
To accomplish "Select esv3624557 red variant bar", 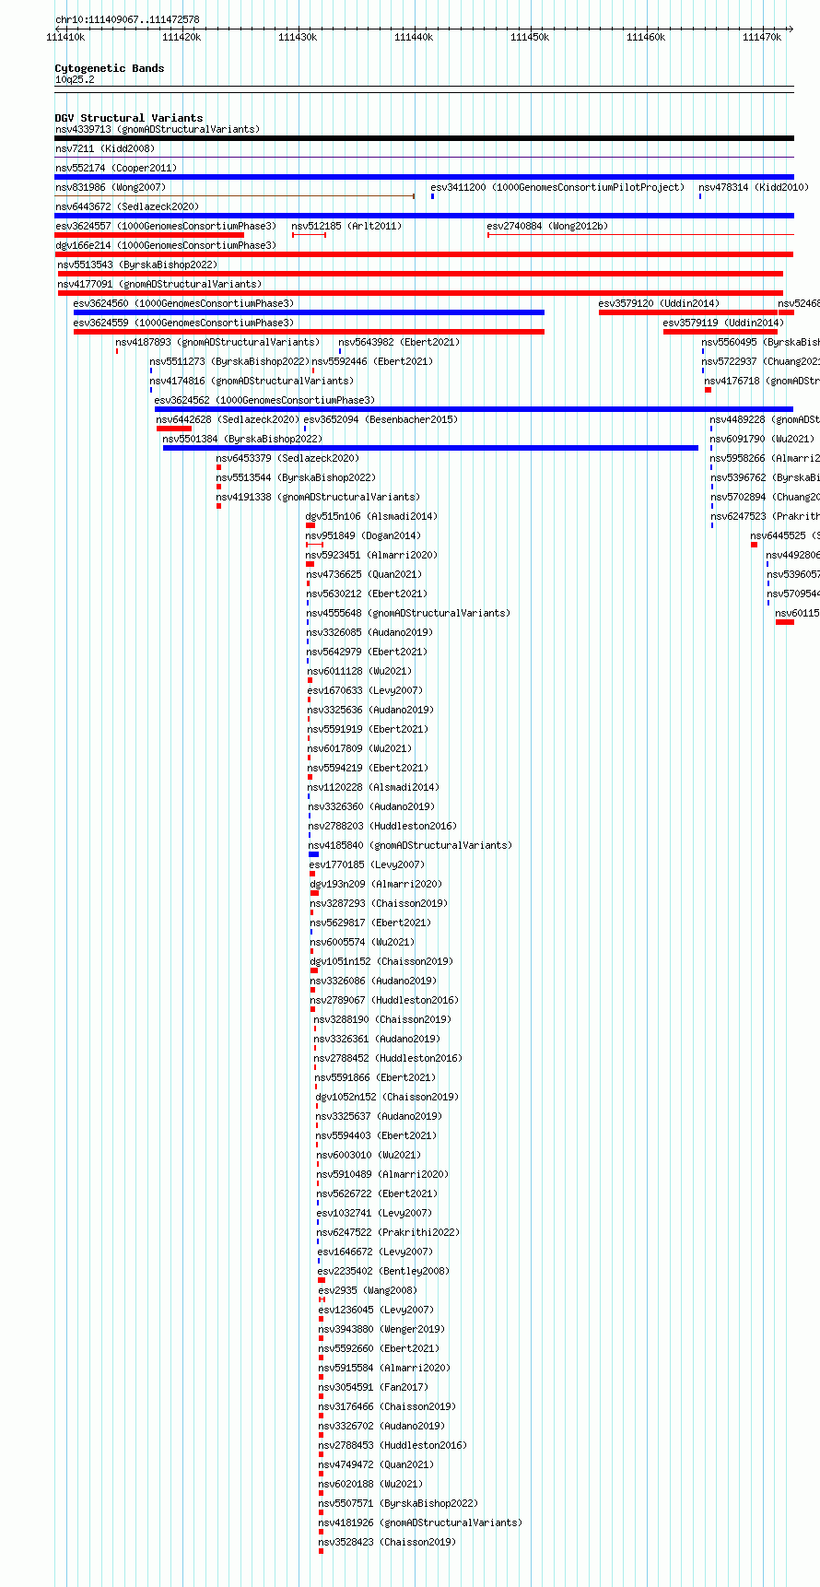I will tap(149, 235).
